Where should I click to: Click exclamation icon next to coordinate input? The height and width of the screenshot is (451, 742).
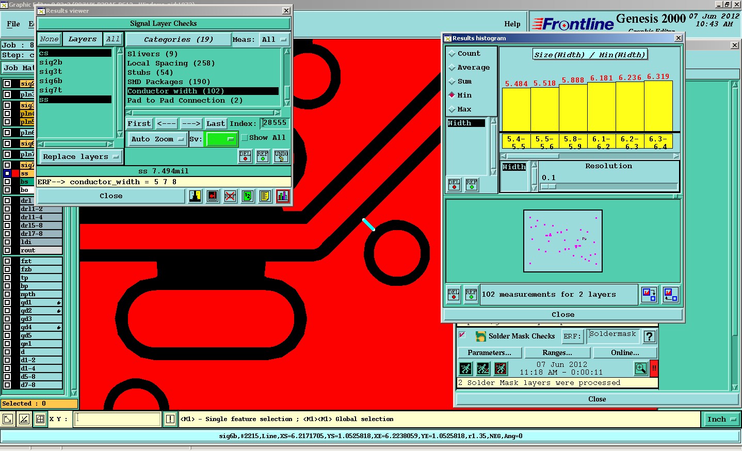[x=170, y=420]
